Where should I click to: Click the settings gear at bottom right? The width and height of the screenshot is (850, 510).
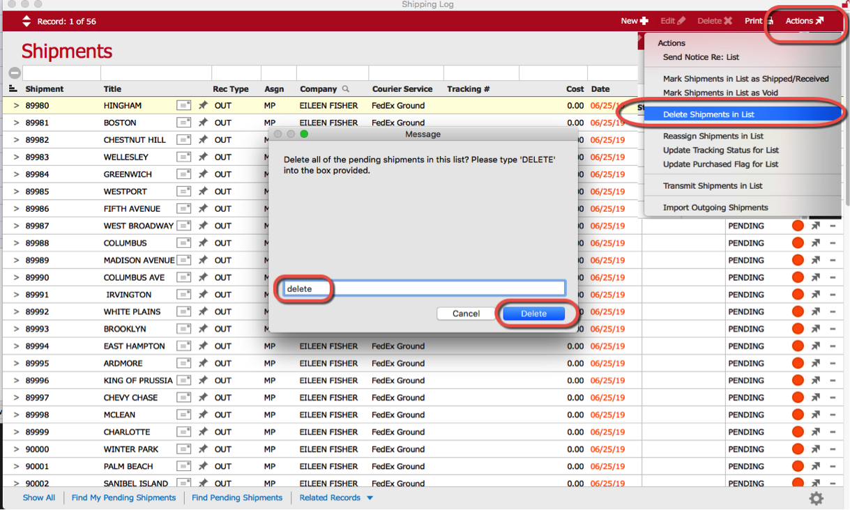pyautogui.click(x=816, y=498)
